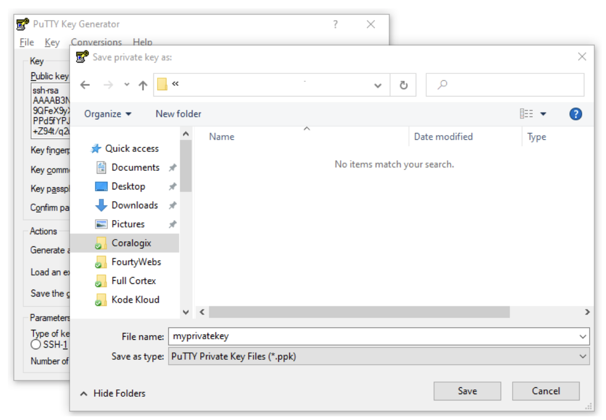The image size is (606, 420).
Task: Click the Save dialog title bar icon
Action: [82, 57]
